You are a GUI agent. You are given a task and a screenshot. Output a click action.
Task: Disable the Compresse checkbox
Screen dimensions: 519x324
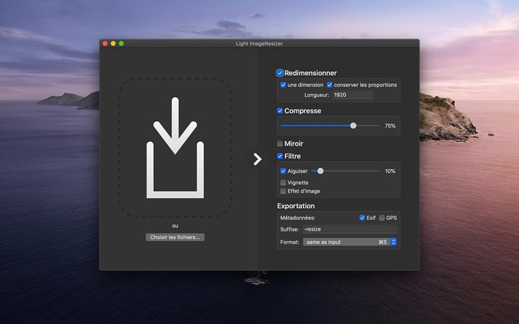coord(280,111)
